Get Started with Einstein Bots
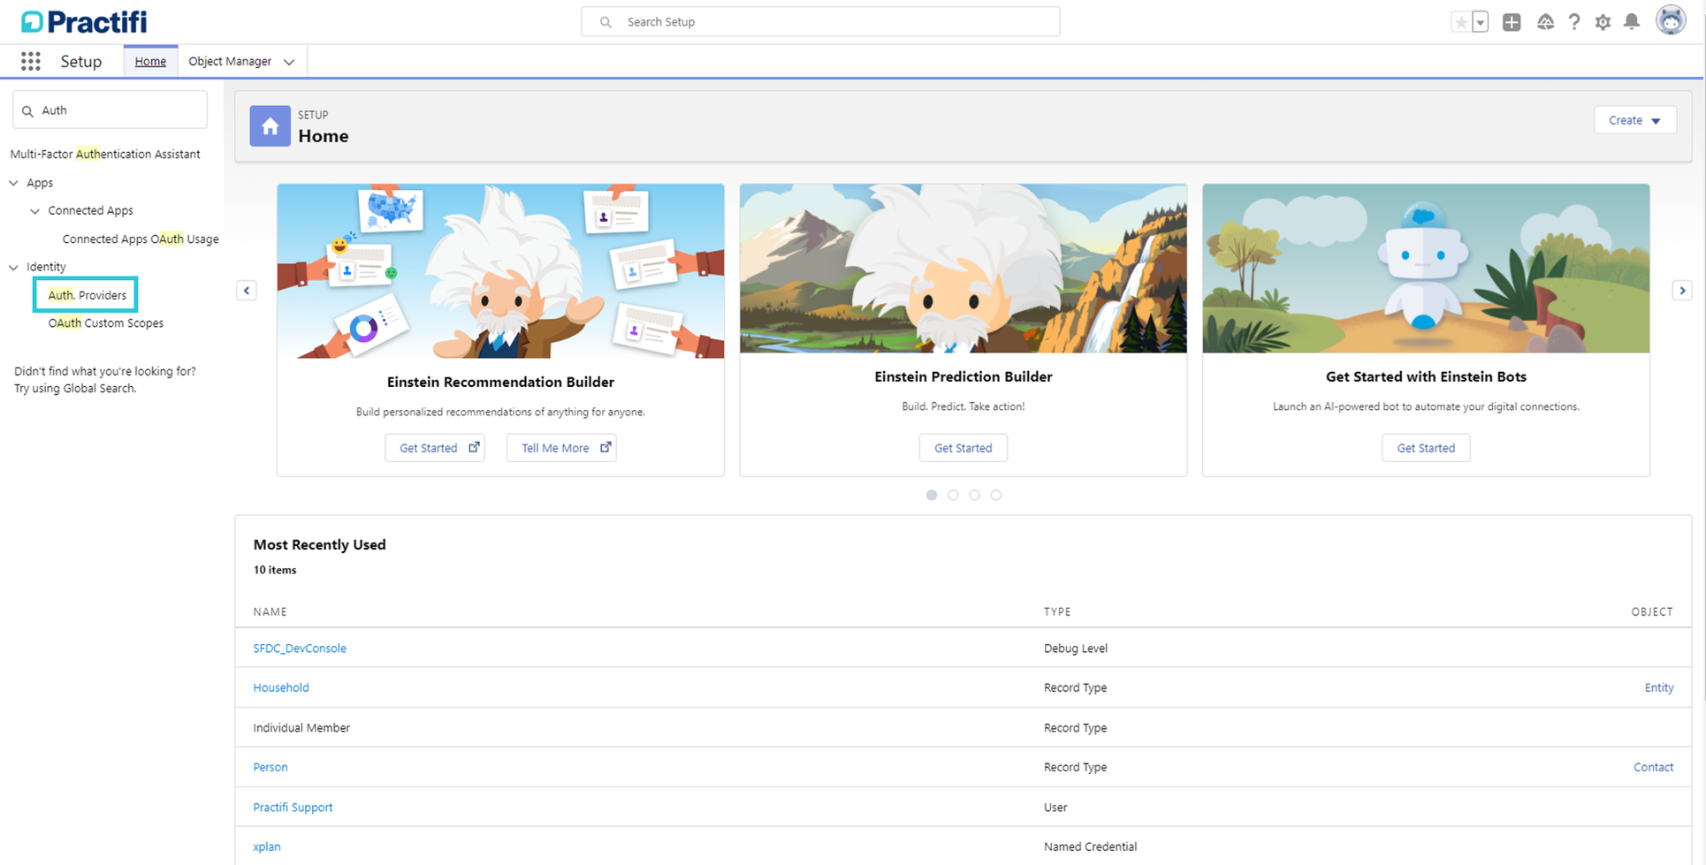This screenshot has width=1706, height=865. click(x=1426, y=448)
